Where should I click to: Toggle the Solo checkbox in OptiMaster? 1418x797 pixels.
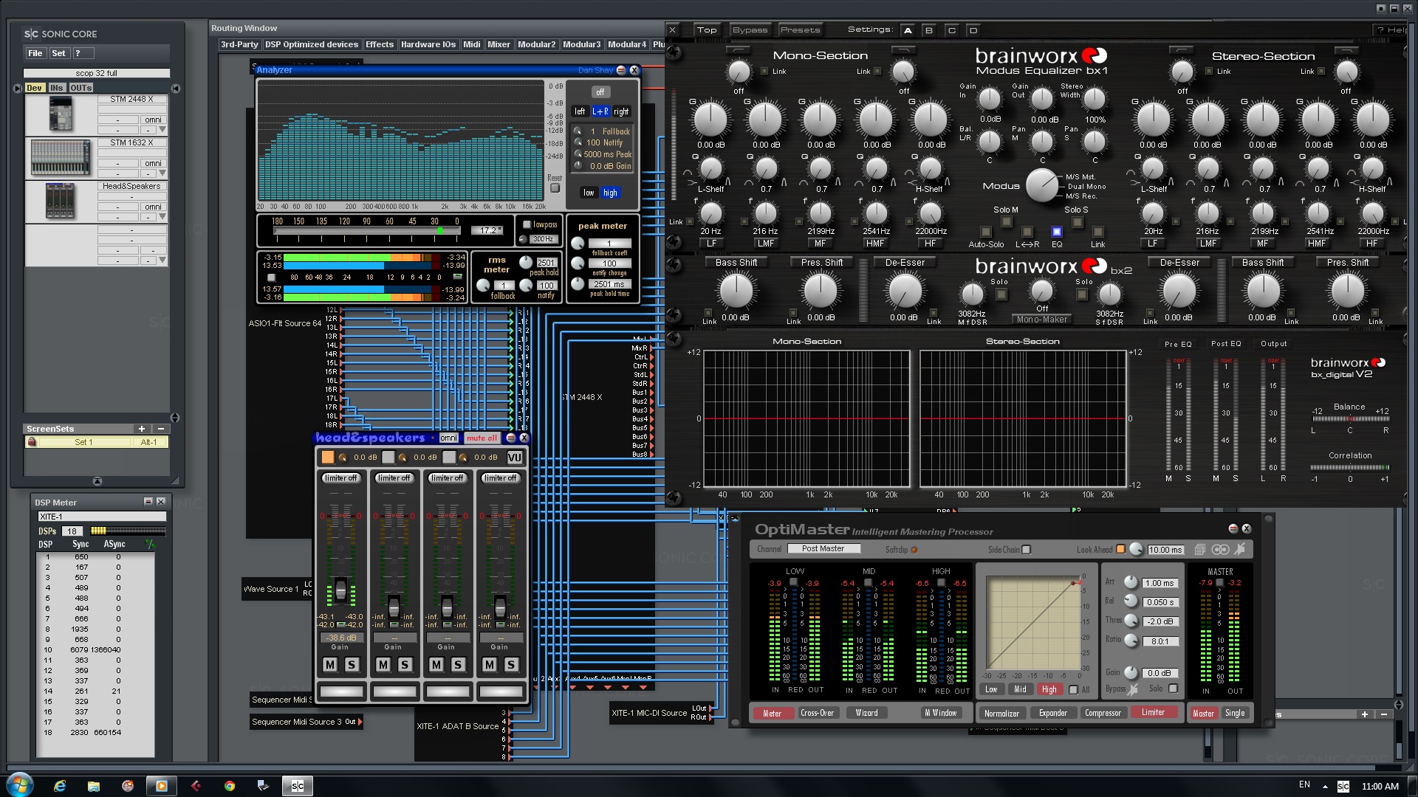(x=1173, y=689)
